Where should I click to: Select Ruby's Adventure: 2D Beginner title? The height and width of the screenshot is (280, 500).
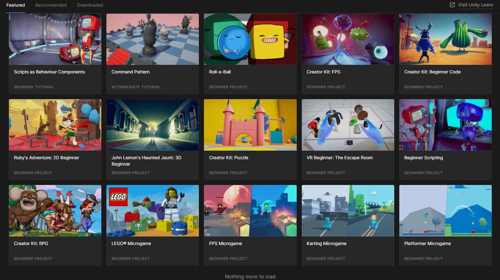click(x=46, y=158)
